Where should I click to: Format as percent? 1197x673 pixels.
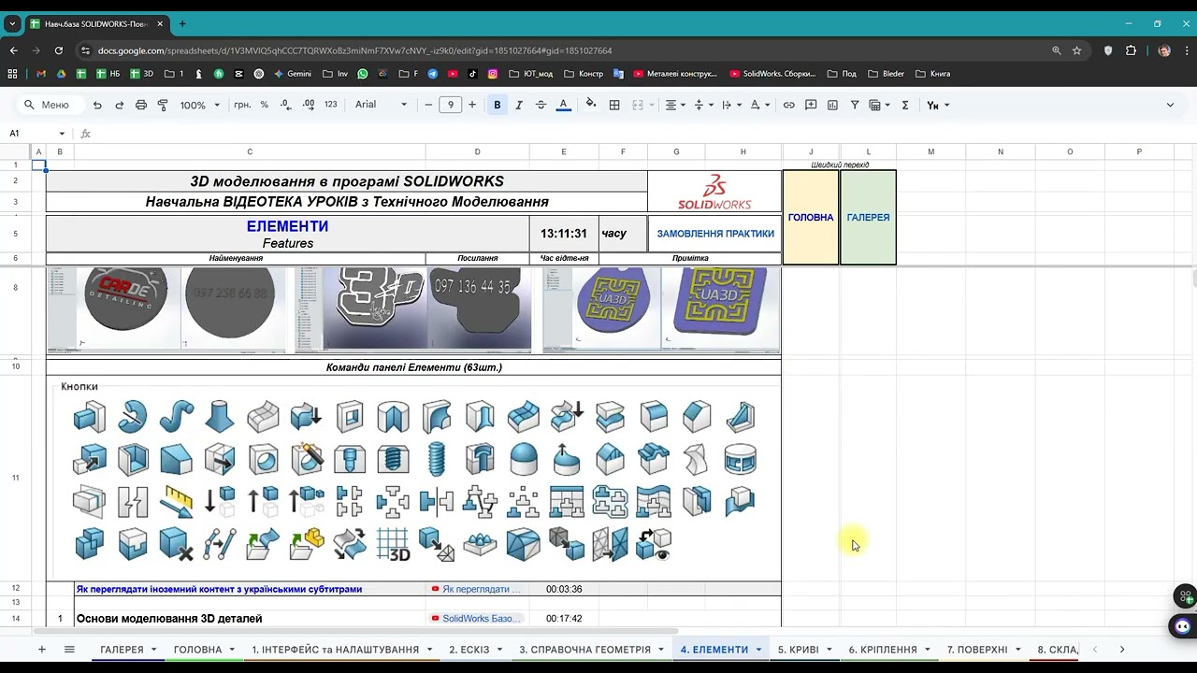265,105
